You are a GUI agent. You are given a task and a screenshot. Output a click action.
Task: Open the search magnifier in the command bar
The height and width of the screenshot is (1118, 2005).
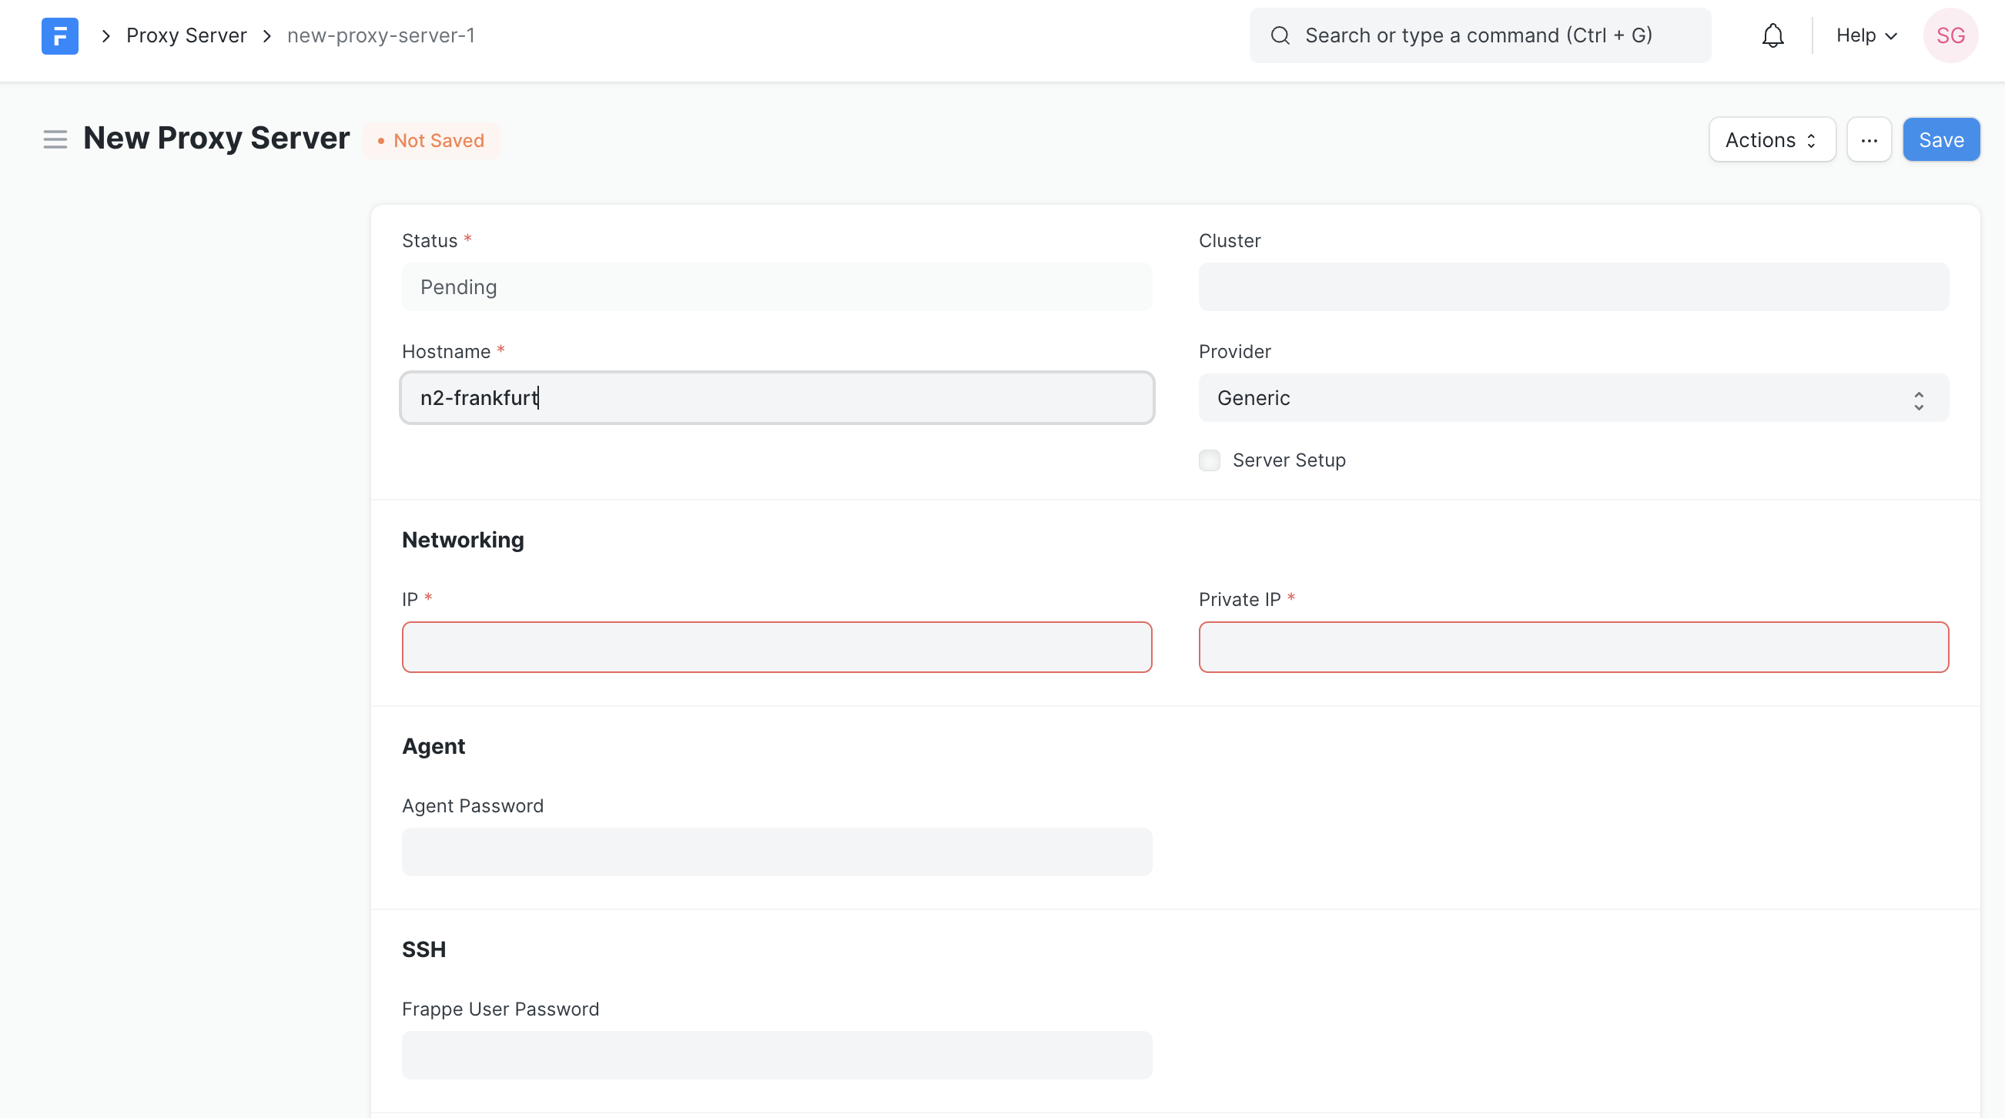(x=1280, y=35)
